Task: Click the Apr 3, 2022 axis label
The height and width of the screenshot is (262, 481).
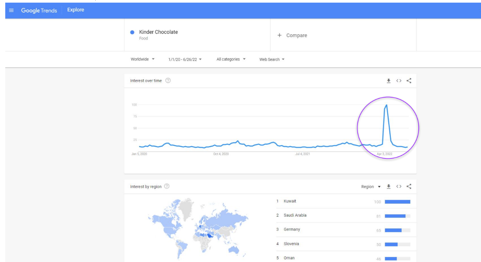Action: [x=384, y=154]
